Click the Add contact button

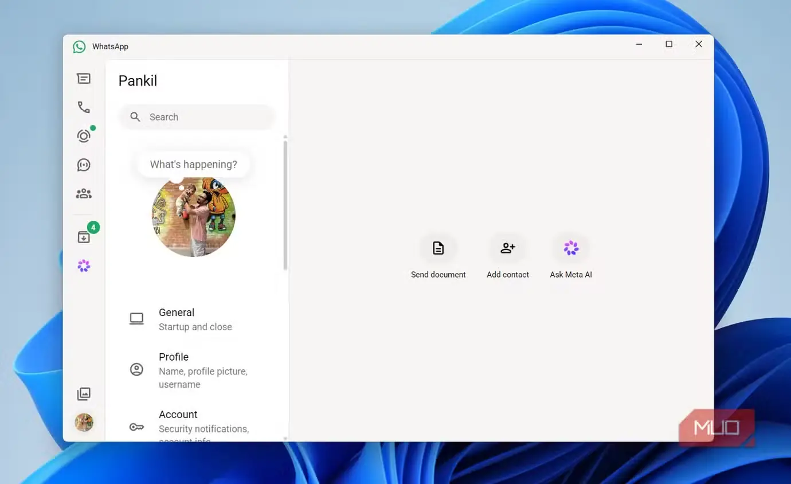tap(508, 256)
